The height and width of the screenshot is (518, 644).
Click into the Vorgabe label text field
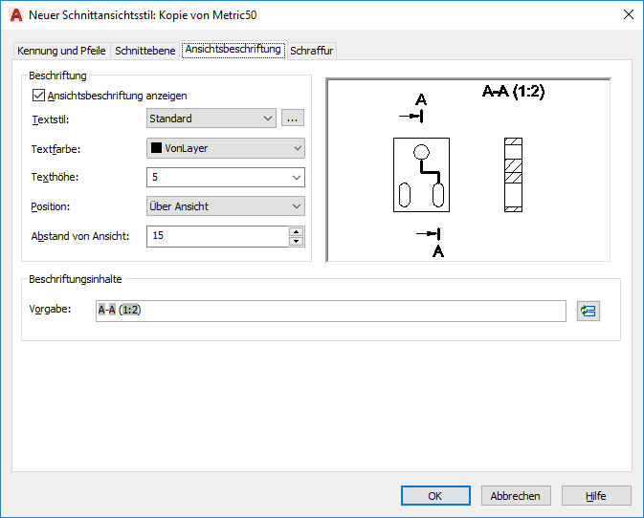331,311
